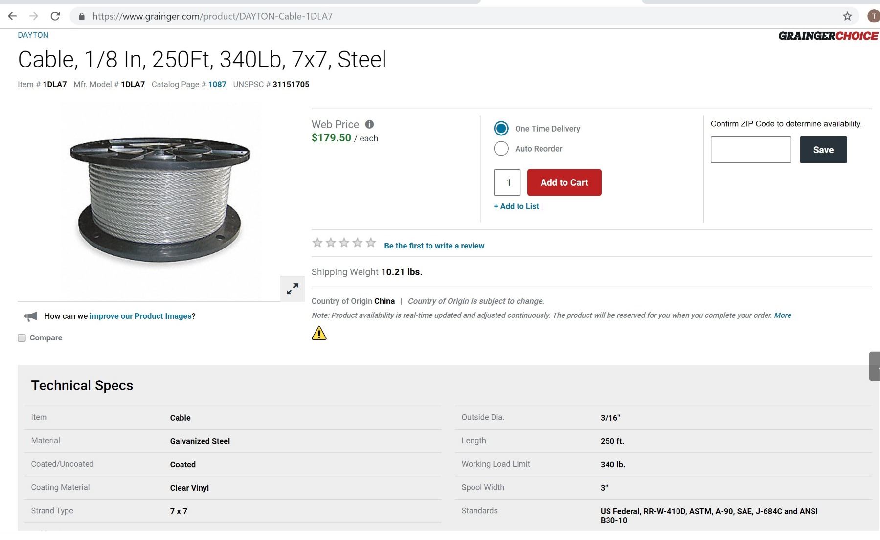Select the One Time Delivery option

tap(501, 129)
